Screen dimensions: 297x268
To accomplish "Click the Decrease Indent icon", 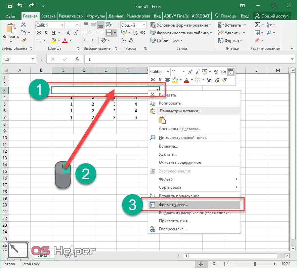I will tap(86, 40).
